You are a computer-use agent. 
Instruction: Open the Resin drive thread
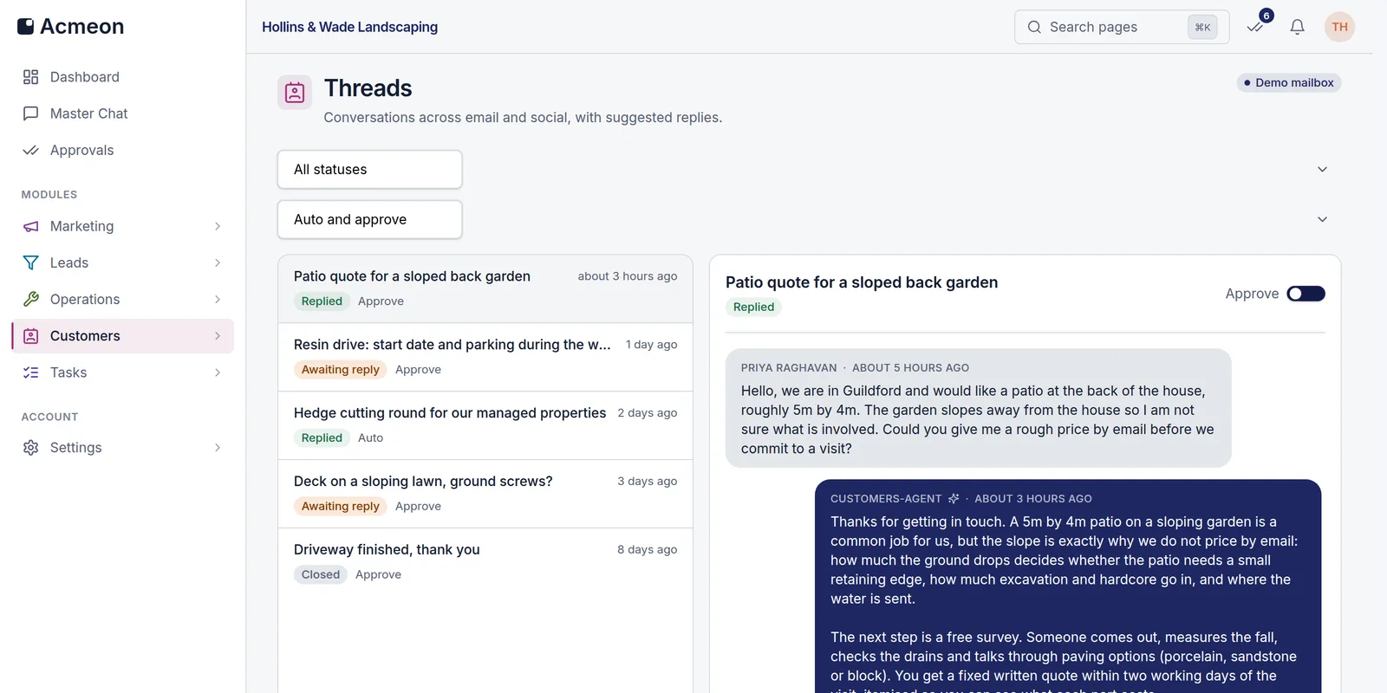point(485,357)
